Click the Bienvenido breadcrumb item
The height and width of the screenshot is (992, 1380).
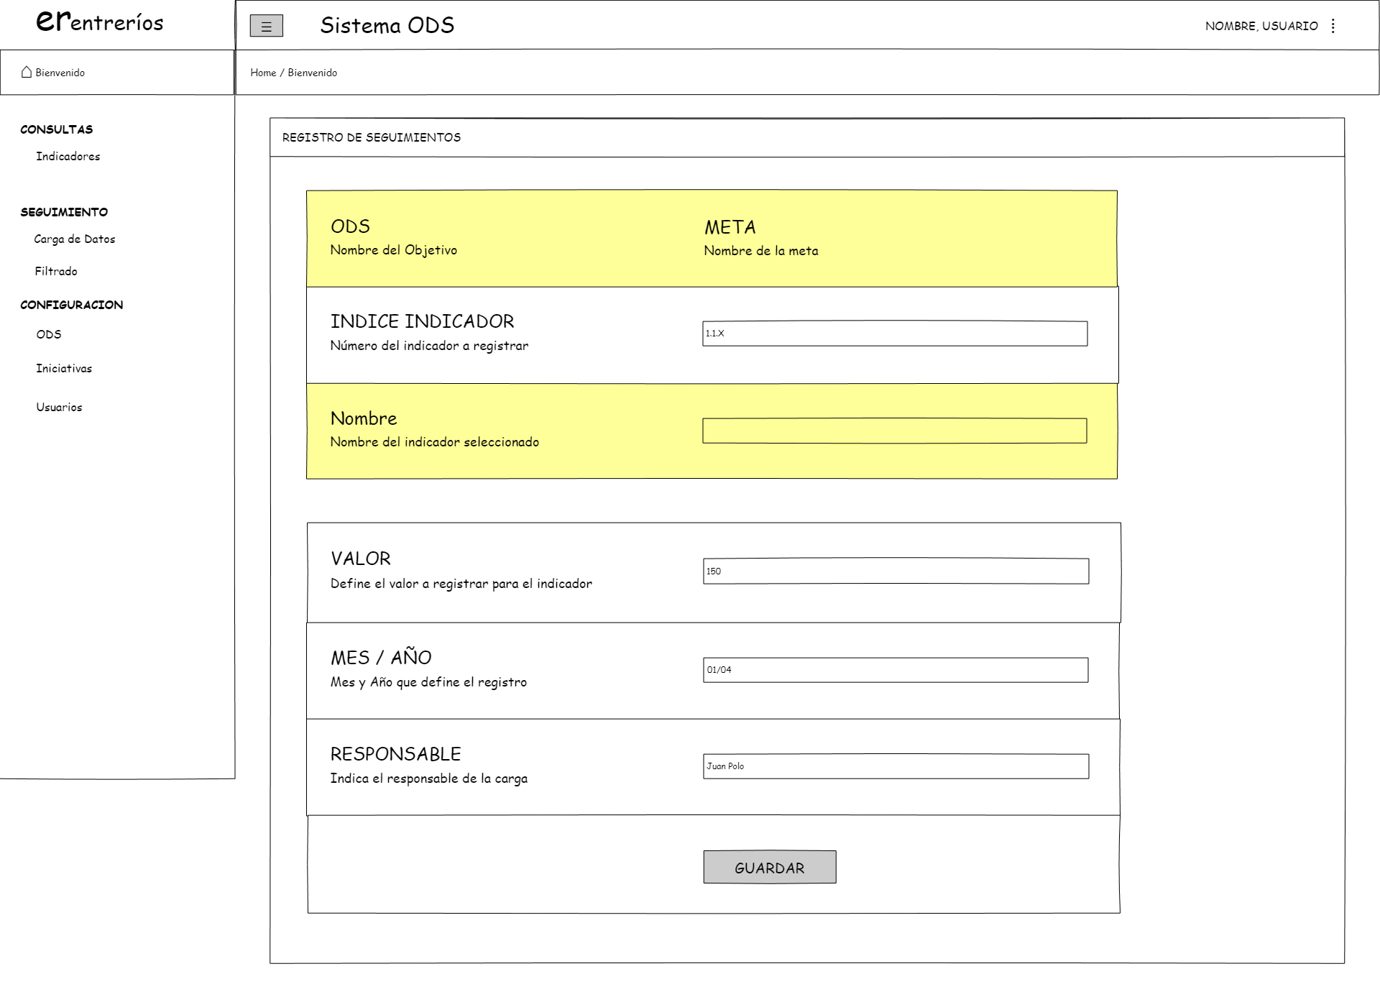tap(312, 73)
